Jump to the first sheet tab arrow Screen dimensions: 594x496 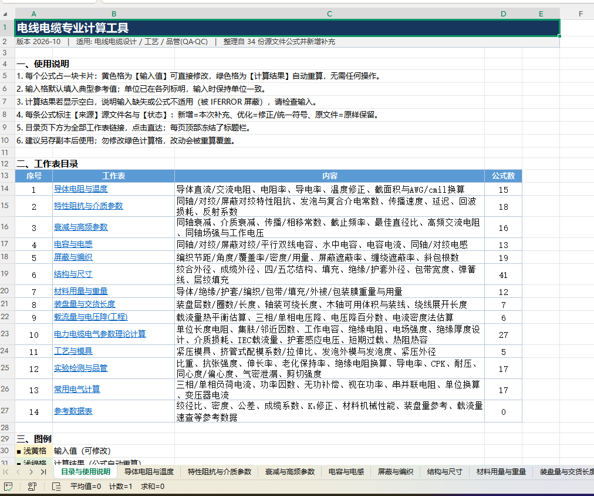pyautogui.click(x=6, y=472)
